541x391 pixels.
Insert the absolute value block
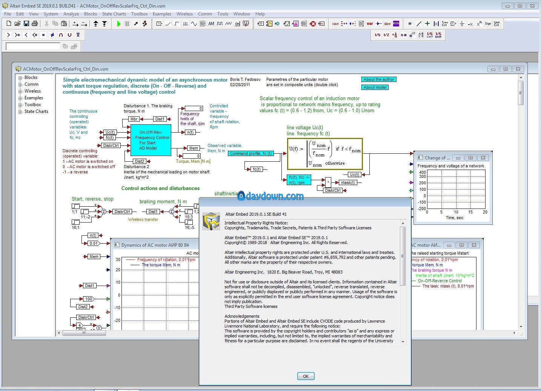pos(436,23)
